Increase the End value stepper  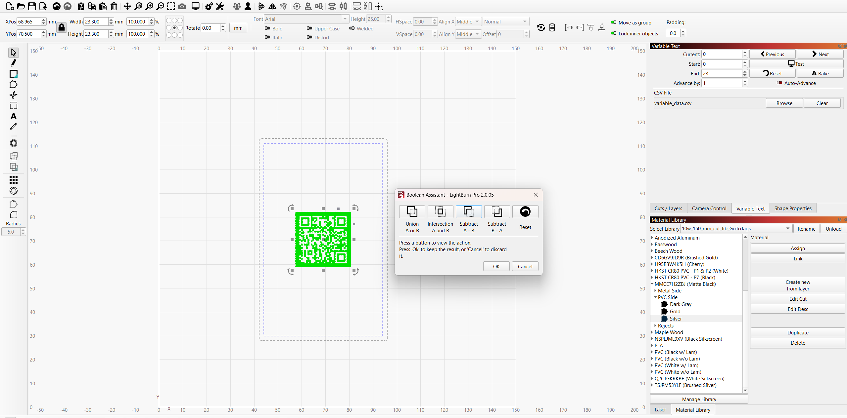745,71
